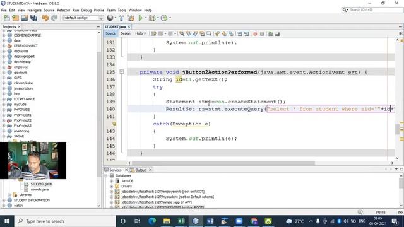Open the Navigate menu

click(34, 10)
